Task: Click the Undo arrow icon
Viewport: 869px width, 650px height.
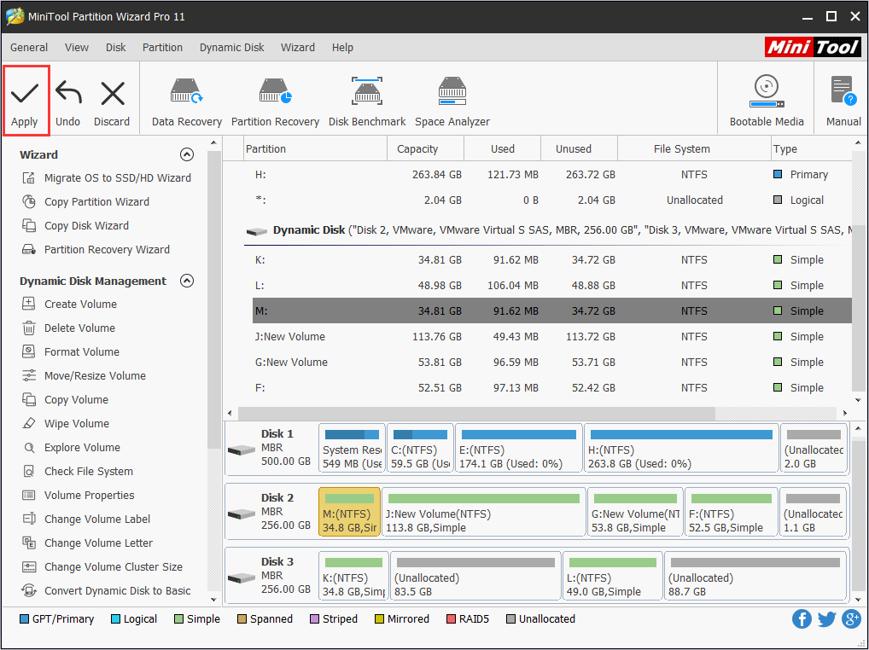Action: tap(68, 94)
